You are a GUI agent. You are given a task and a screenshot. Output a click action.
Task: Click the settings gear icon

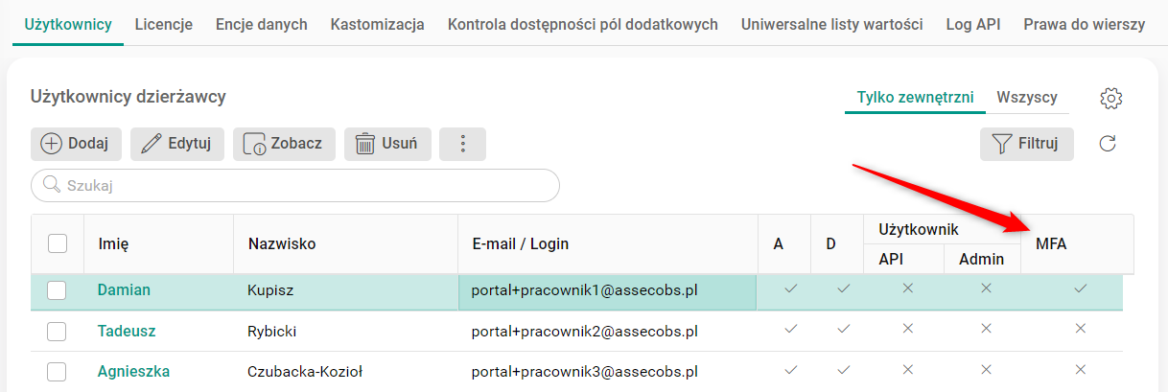coord(1111,98)
